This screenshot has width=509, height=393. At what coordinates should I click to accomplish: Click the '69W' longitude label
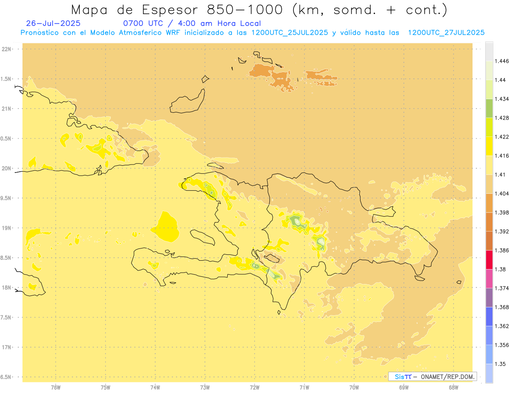[x=404, y=387]
